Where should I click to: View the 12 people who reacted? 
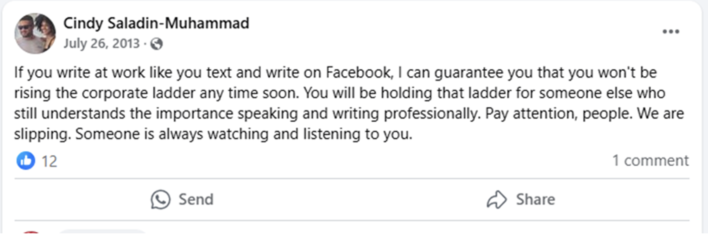pos(49,161)
